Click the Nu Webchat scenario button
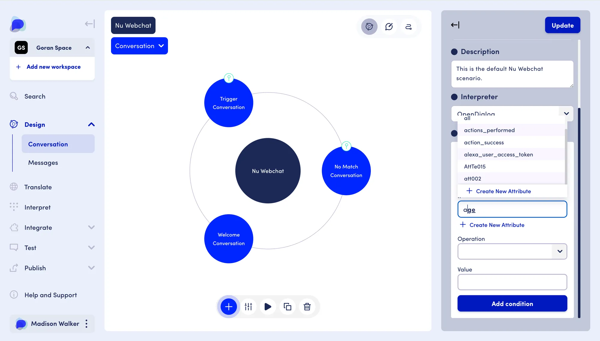Screen dimensions: 600x341 pos(133,25)
